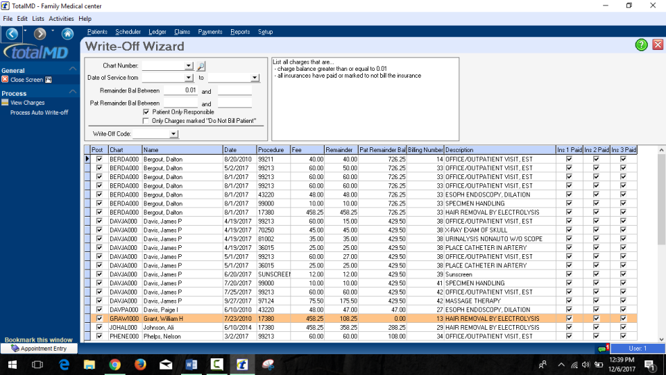The image size is (666, 375).
Task: Toggle Ins 3 Paid for X-RAY EXAM OF SKULL row
Action: [623, 230]
